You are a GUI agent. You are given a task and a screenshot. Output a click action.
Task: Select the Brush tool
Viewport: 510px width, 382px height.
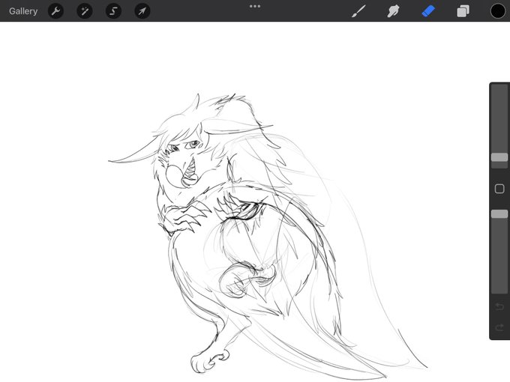click(x=358, y=11)
